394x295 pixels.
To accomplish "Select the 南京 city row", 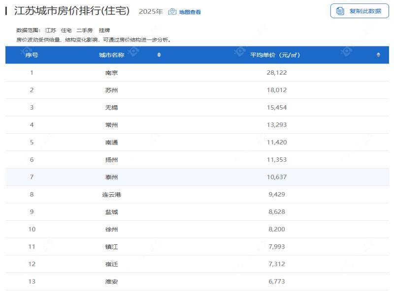I will tap(111, 73).
